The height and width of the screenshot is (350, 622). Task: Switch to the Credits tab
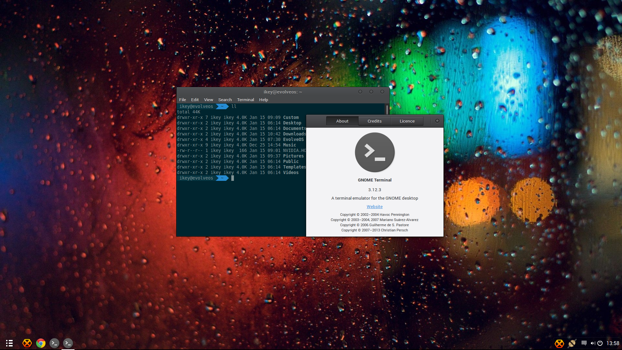tap(374, 121)
